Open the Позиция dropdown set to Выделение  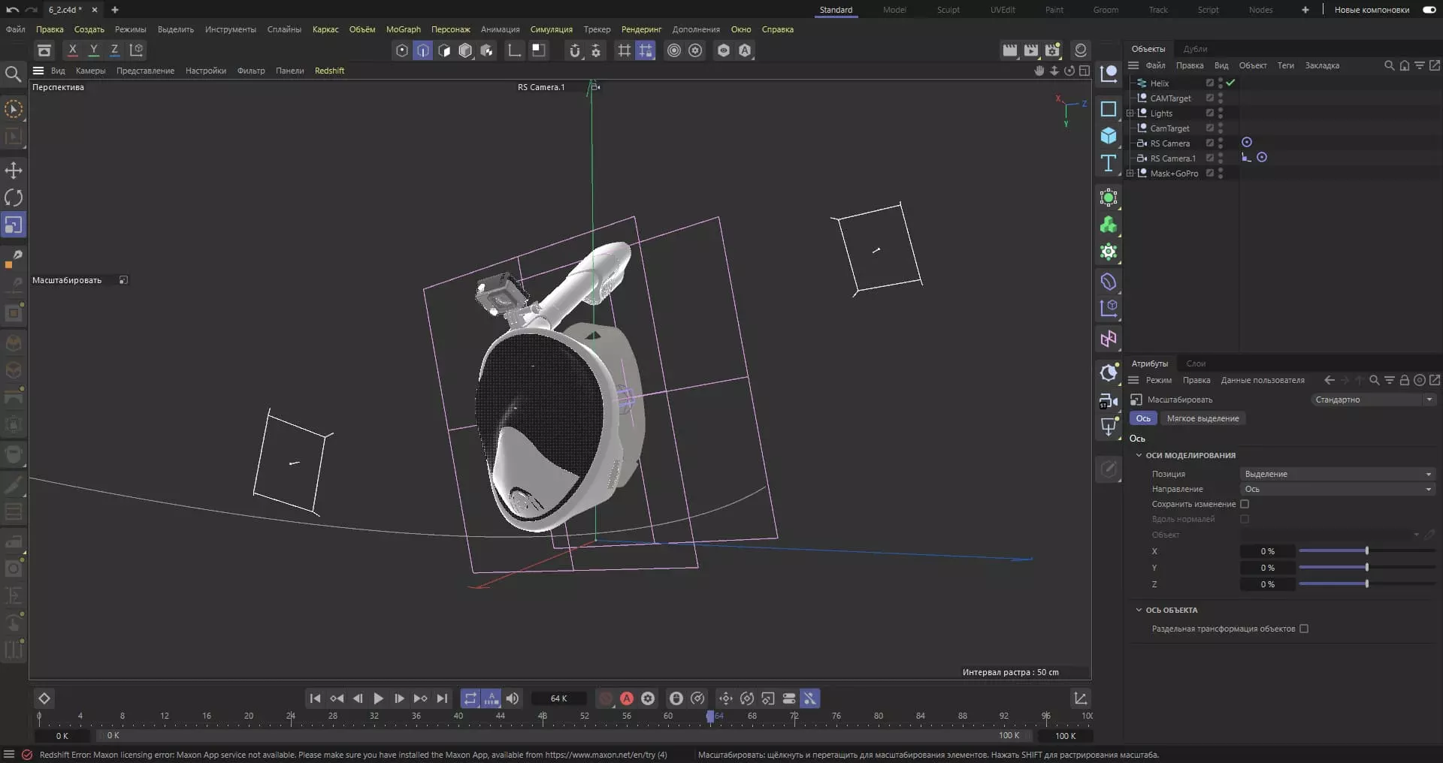[x=1337, y=474]
